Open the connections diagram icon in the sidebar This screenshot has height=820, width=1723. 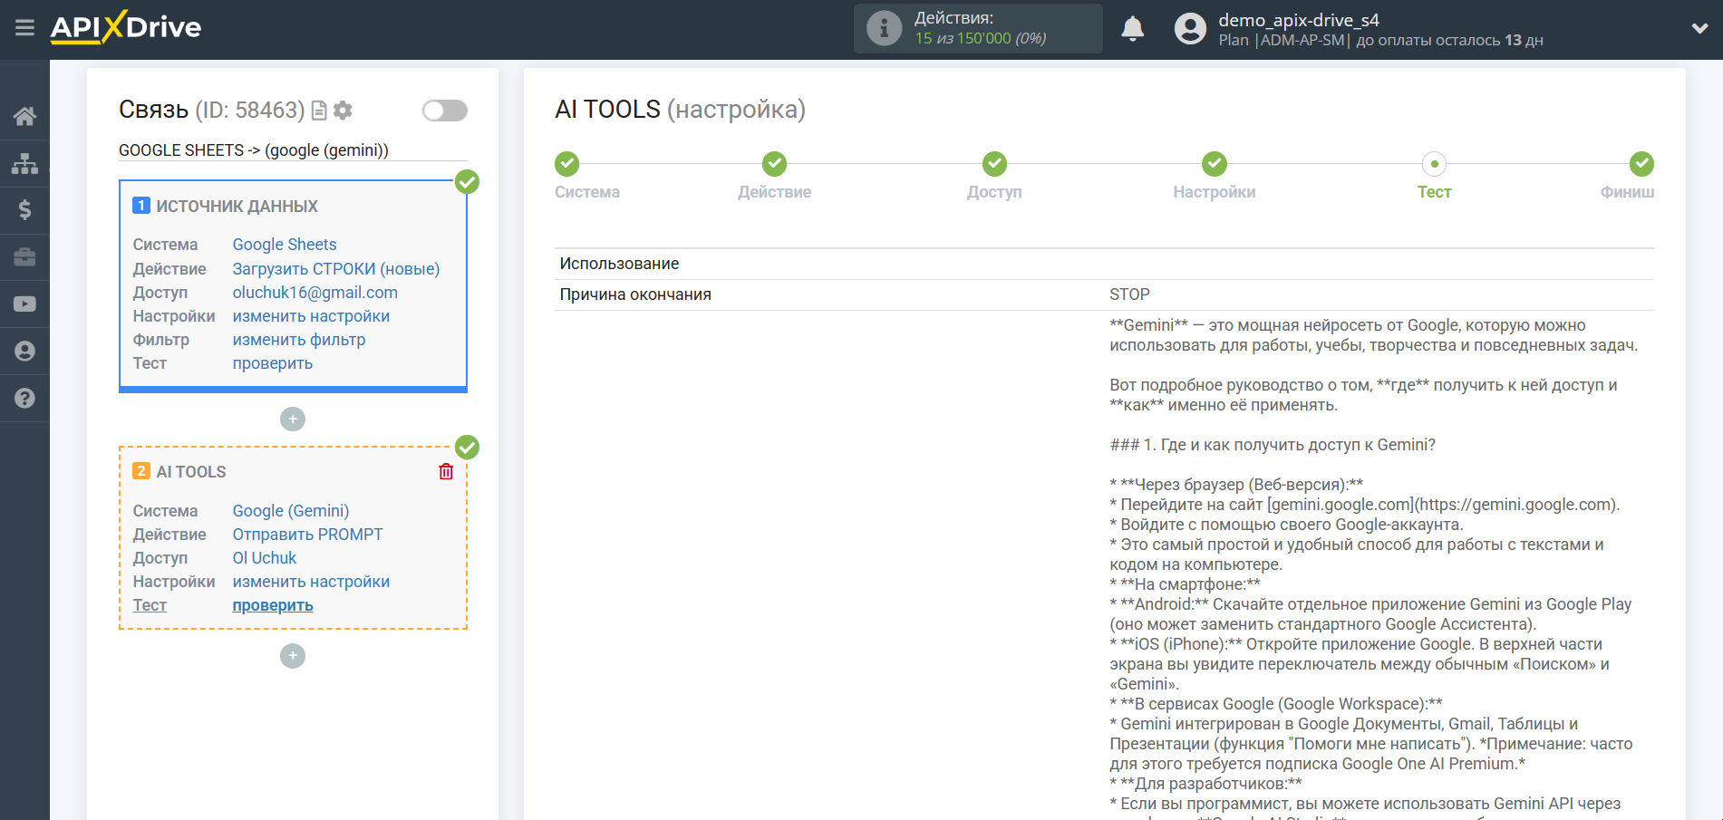[x=24, y=163]
